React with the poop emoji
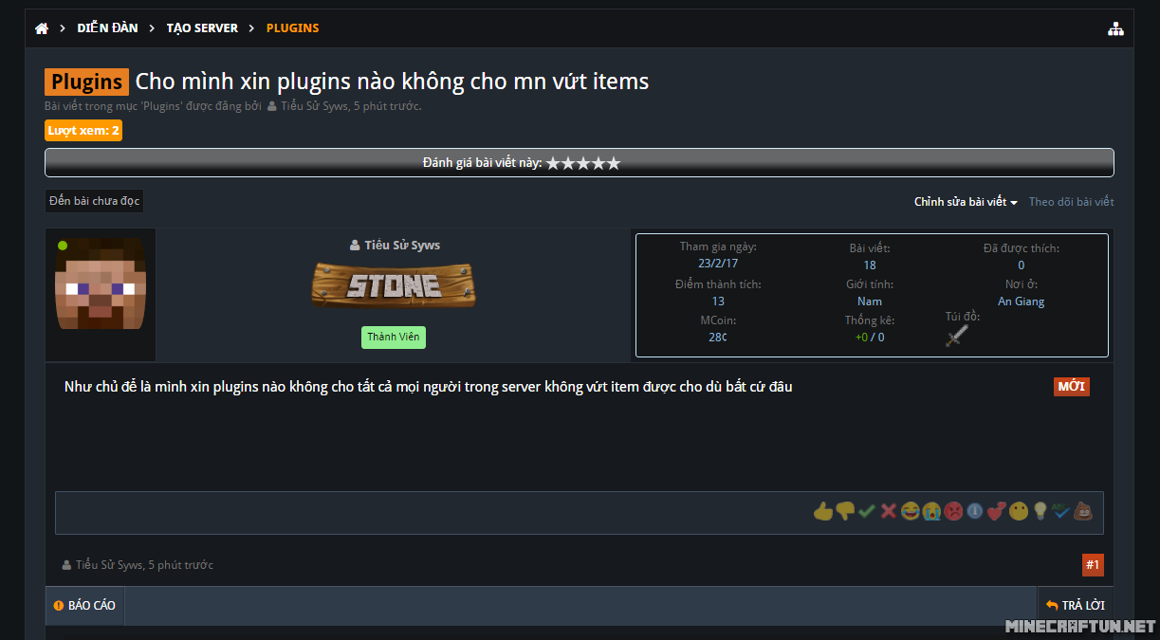 point(1083,512)
